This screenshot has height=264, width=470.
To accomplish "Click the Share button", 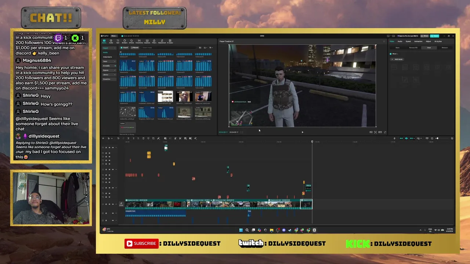I will [424, 36].
